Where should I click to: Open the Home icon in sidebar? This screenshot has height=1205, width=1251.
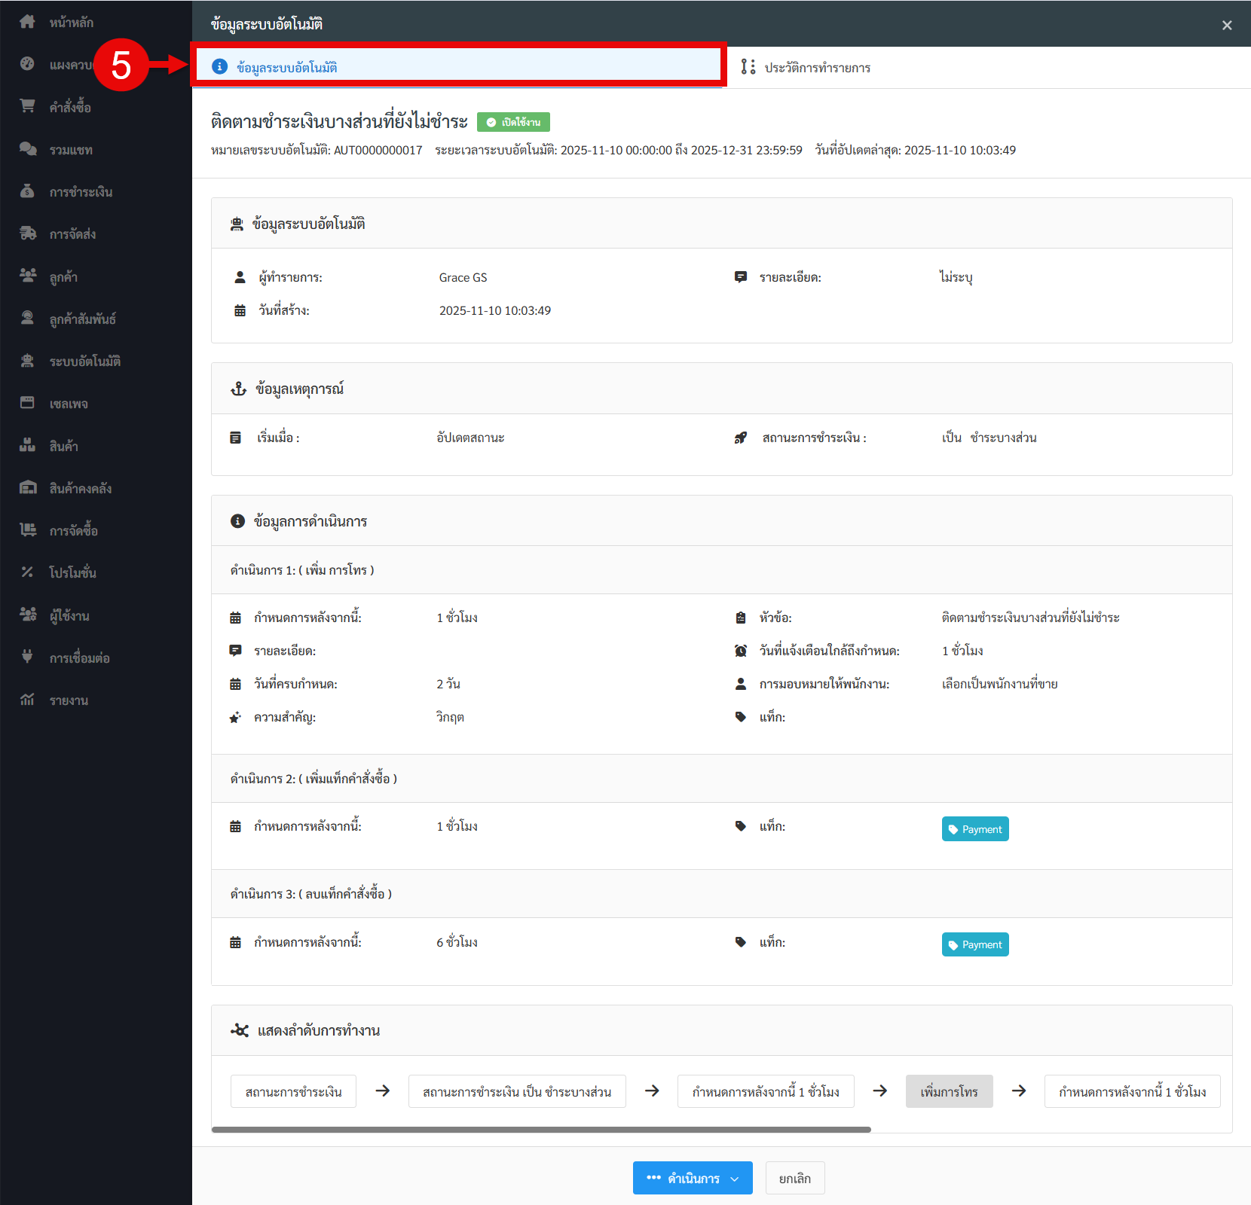point(27,22)
